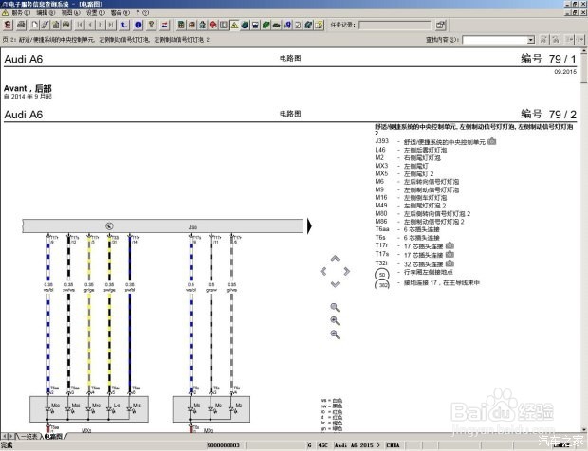This screenshot has width=588, height=451.
Task: Click the middle magnifier icon with plus sign
Action: [x=335, y=321]
